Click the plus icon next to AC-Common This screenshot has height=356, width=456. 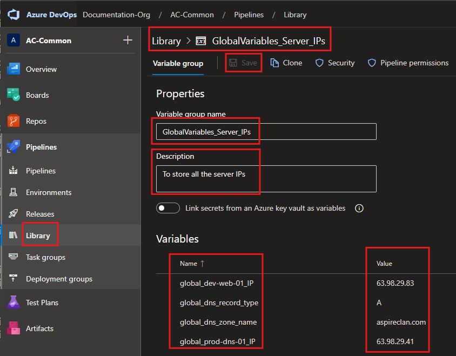click(x=128, y=40)
